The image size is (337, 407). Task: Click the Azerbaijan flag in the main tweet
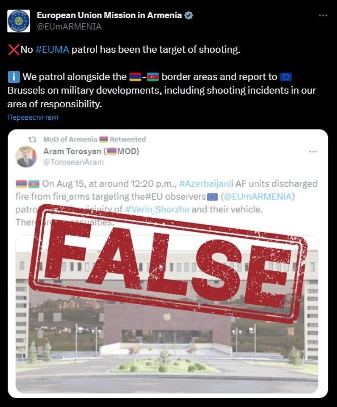click(x=153, y=77)
